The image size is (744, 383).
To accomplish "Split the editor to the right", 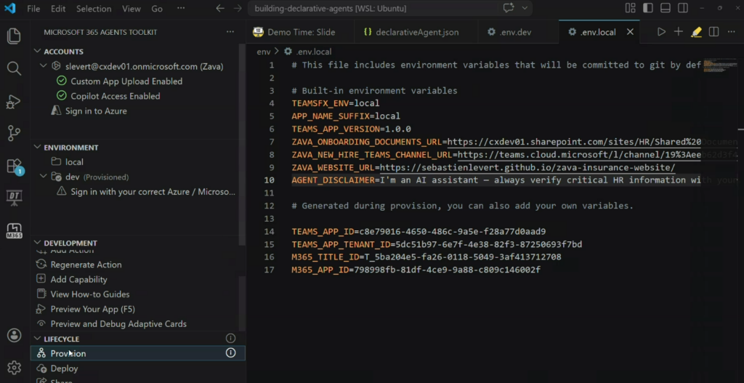I will tap(713, 32).
